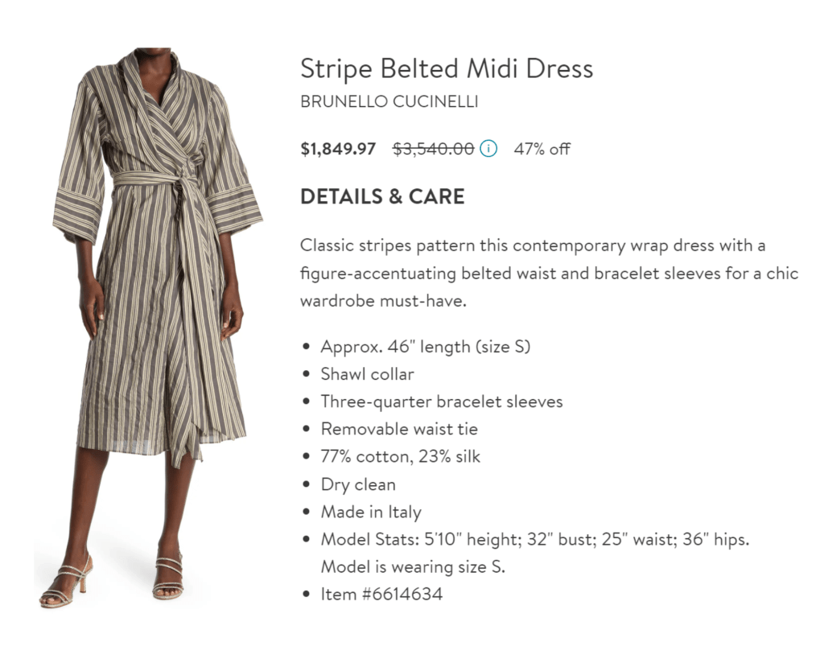Click the $1,849.97 sale price

tap(338, 149)
